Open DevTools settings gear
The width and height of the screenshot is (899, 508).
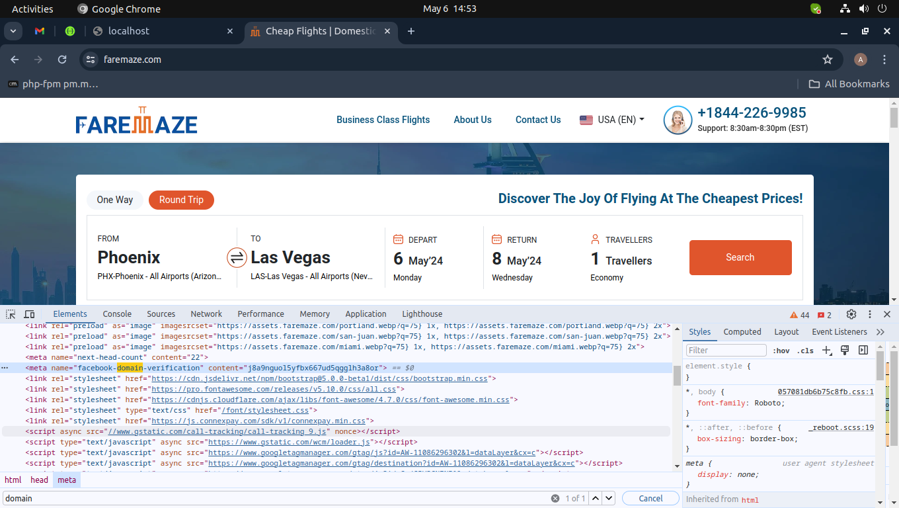(x=851, y=314)
